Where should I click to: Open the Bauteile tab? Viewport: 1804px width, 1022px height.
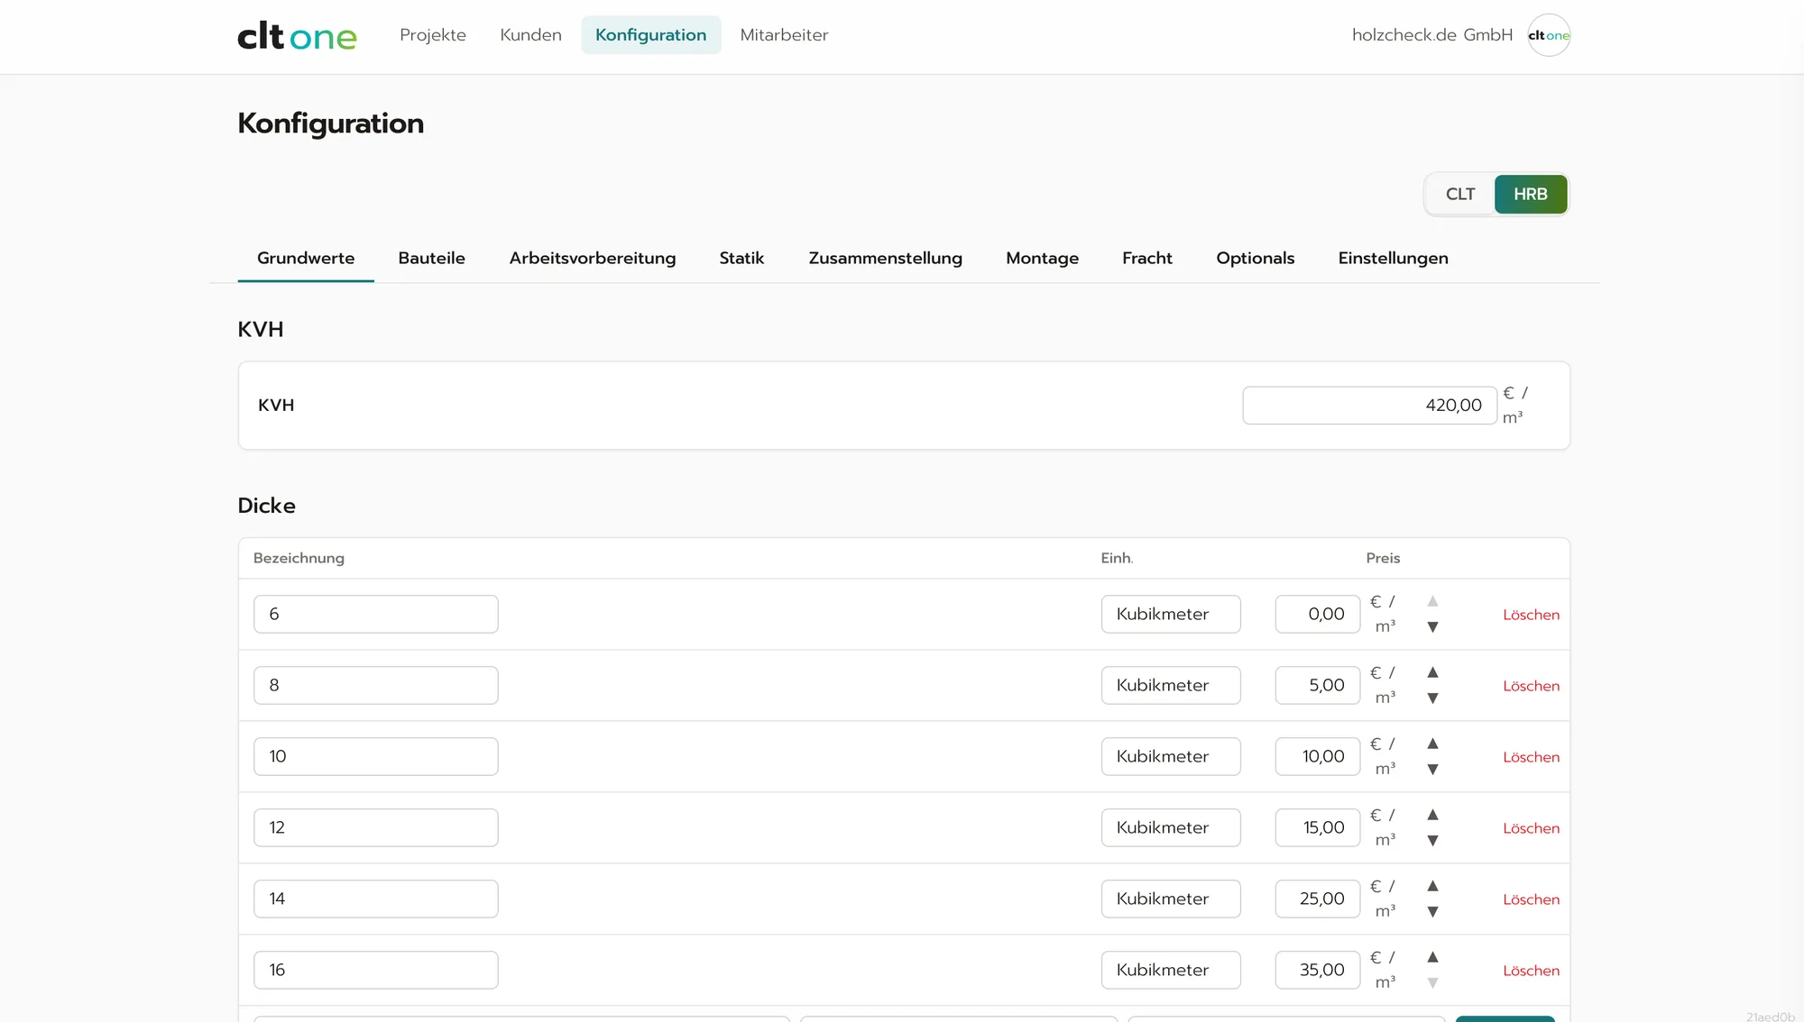click(431, 258)
